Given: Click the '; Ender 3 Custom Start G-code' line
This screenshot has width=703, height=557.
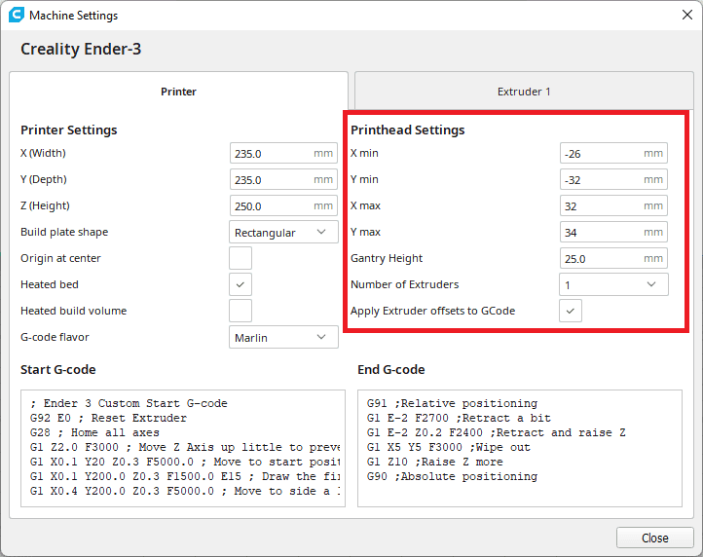Looking at the screenshot, I should click(129, 403).
